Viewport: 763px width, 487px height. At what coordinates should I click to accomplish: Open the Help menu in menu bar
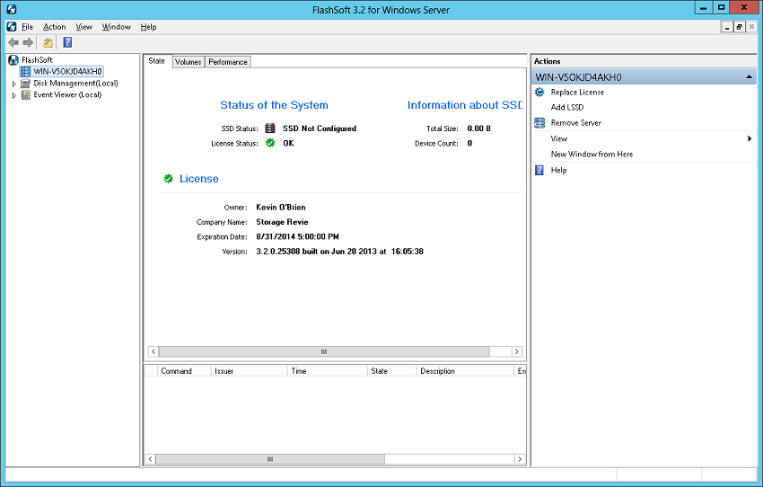point(148,27)
